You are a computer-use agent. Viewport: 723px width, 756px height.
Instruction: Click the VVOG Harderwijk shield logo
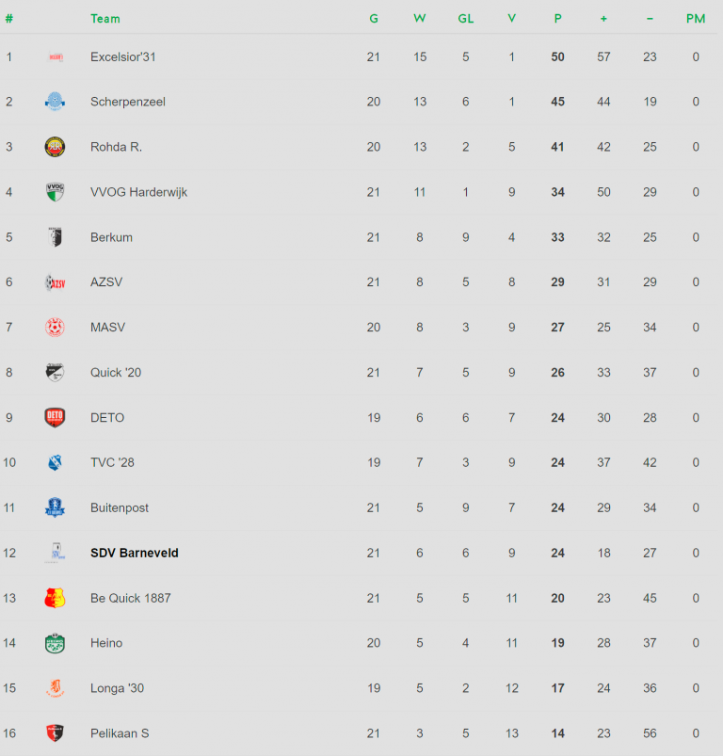(55, 192)
